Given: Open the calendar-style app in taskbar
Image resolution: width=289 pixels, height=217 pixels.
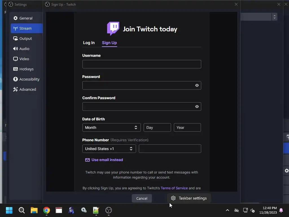Looking at the screenshot, I should click(x=59, y=210).
